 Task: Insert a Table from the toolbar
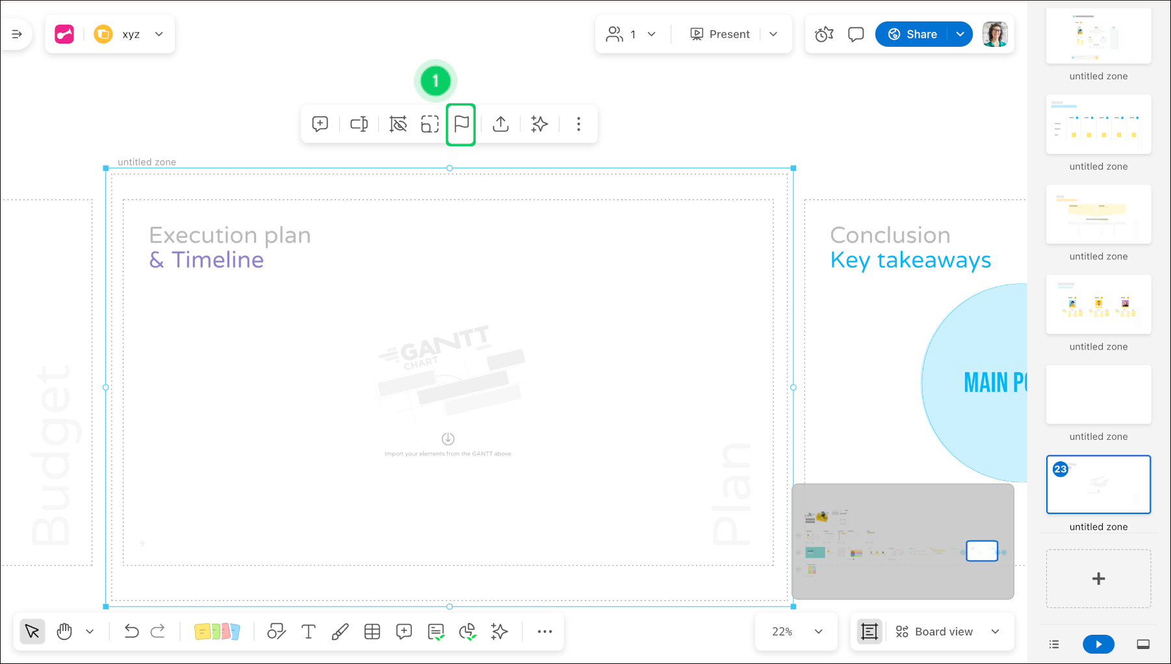click(x=372, y=631)
